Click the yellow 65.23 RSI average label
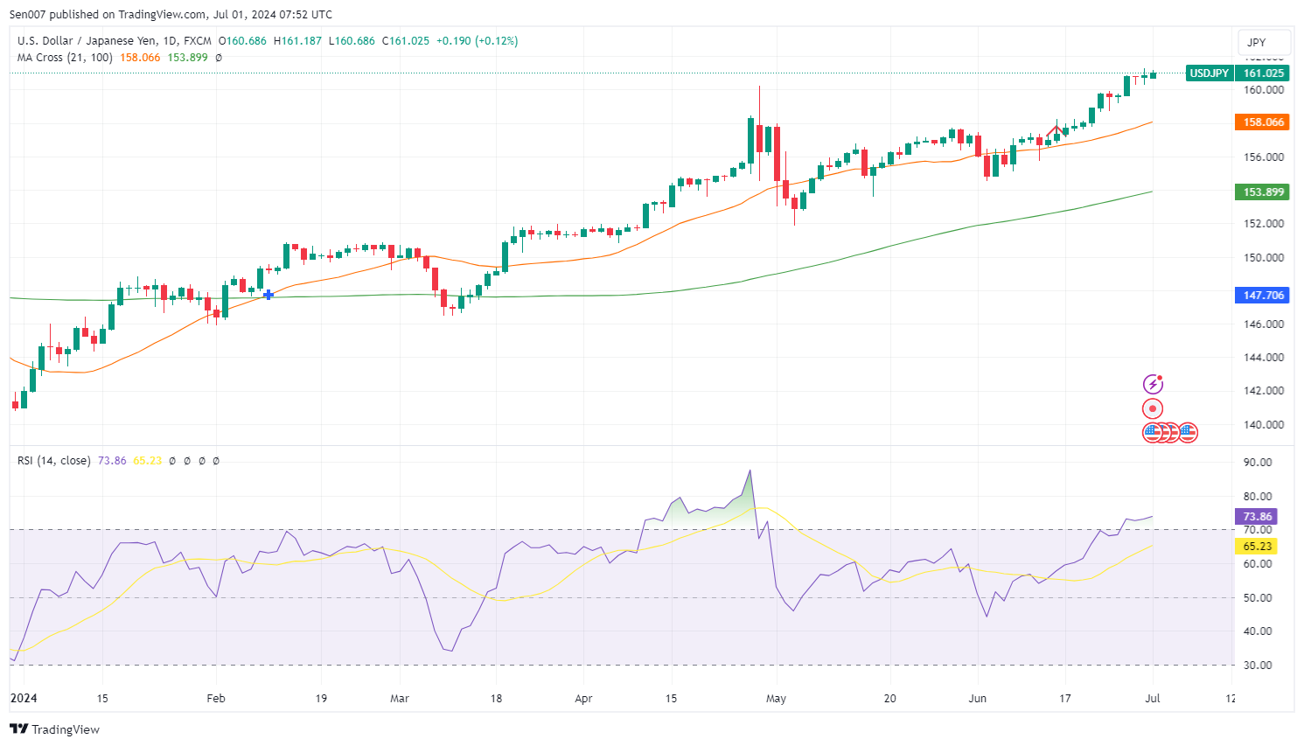 (1256, 547)
